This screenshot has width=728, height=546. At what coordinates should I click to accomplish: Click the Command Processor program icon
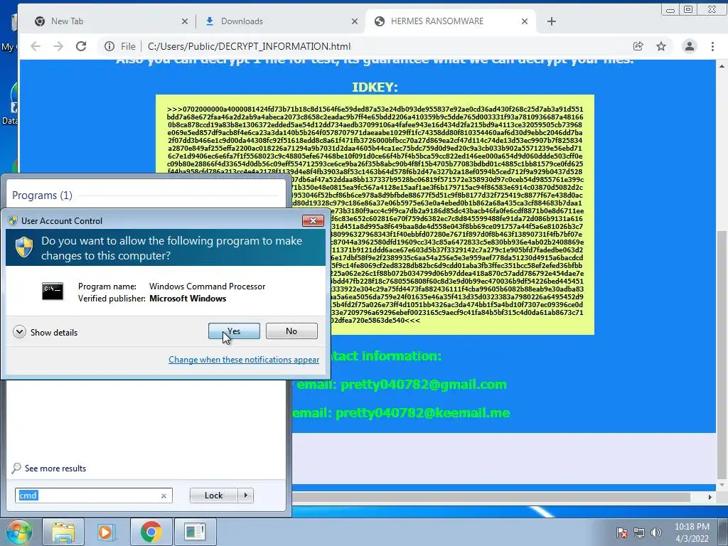click(53, 291)
